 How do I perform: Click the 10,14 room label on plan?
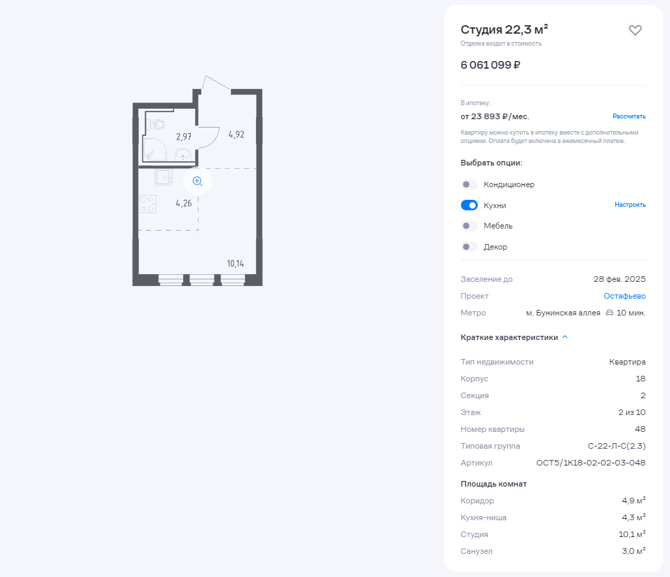click(236, 264)
